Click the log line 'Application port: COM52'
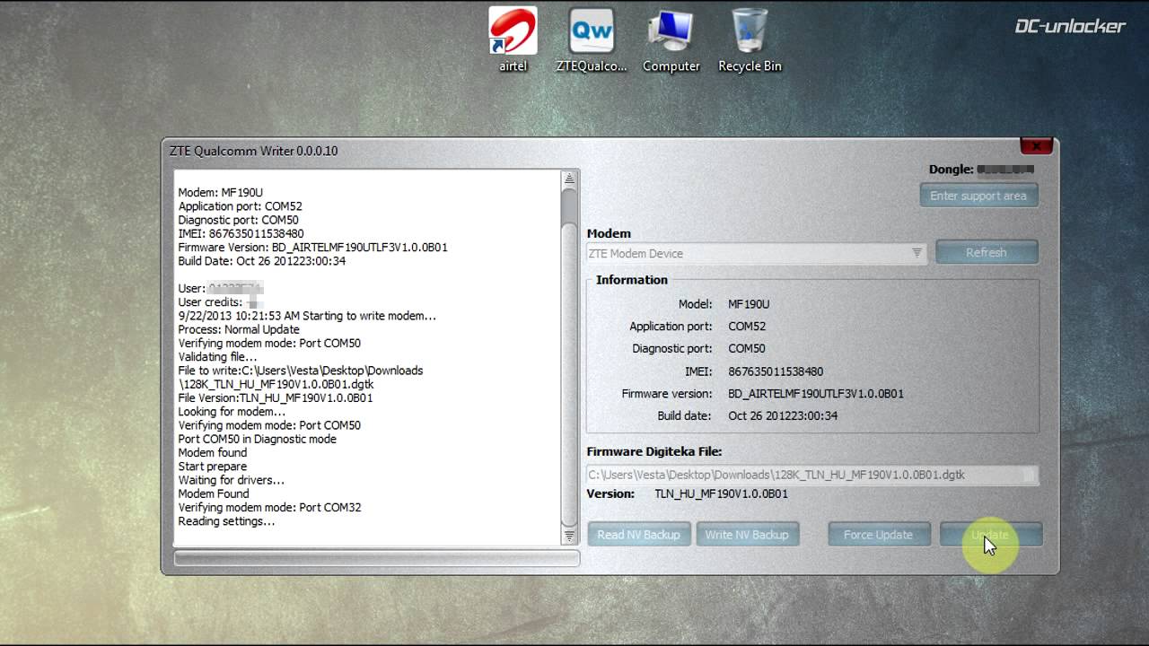Image resolution: width=1149 pixels, height=646 pixels. click(241, 206)
